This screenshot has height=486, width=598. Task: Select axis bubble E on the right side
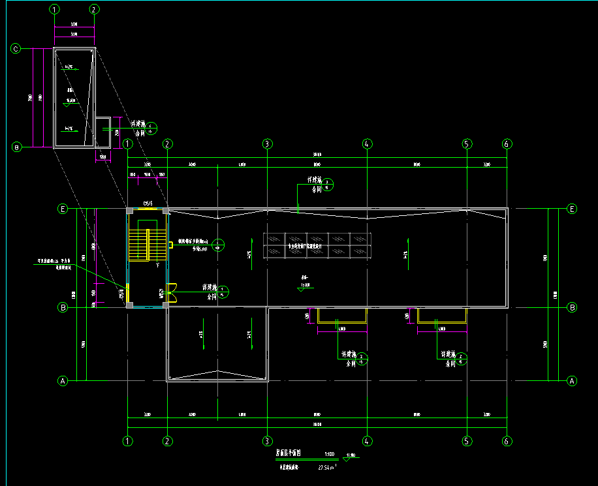[573, 209]
